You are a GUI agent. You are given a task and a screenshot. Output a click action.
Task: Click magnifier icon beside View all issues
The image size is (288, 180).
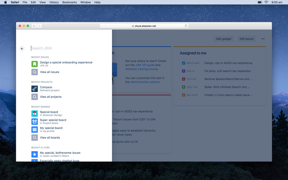pos(35,72)
